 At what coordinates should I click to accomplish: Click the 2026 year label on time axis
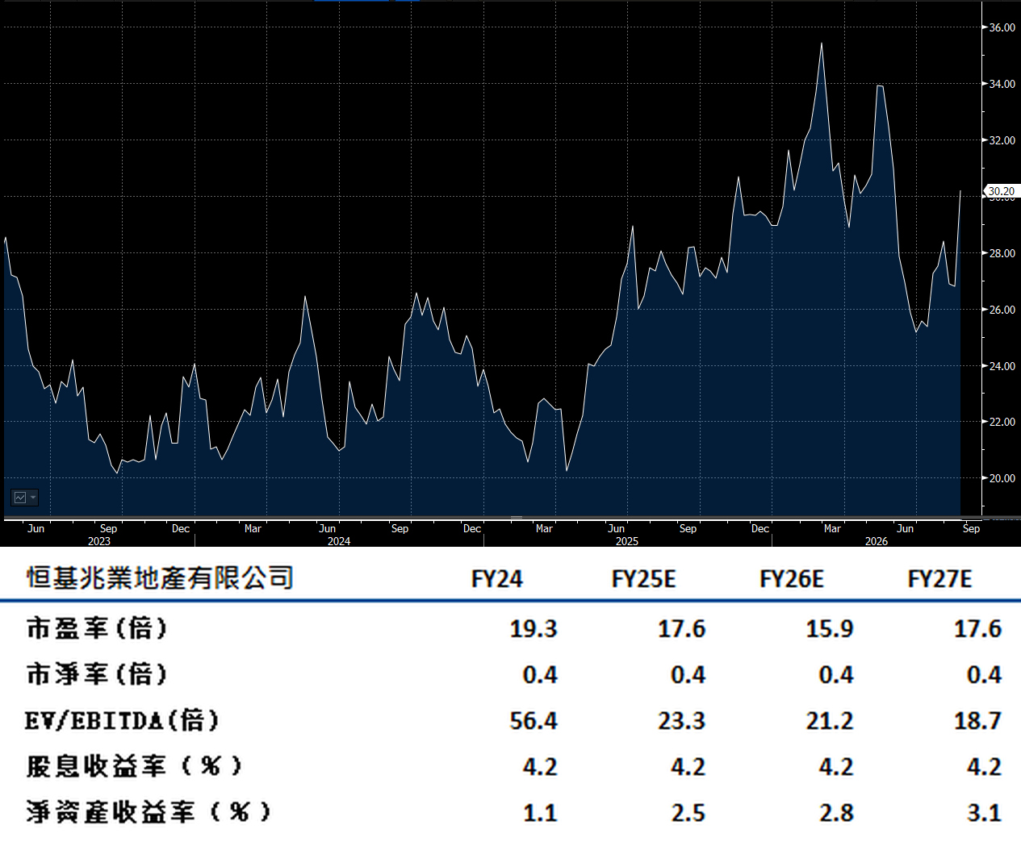point(877,541)
